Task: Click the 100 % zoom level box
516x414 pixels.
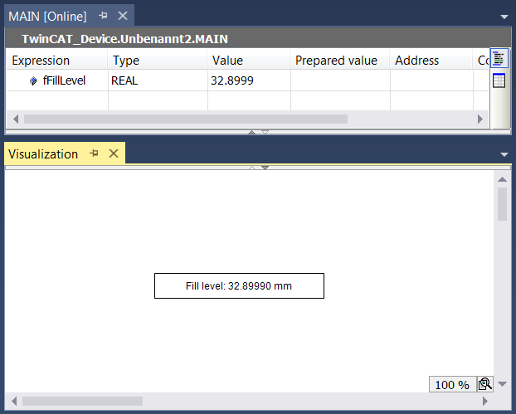Action: pyautogui.click(x=453, y=384)
